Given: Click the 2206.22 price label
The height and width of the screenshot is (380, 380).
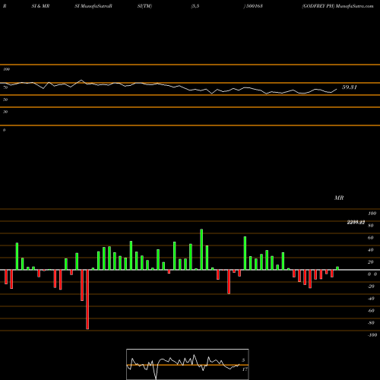Looking at the screenshot, I should click(x=356, y=222).
